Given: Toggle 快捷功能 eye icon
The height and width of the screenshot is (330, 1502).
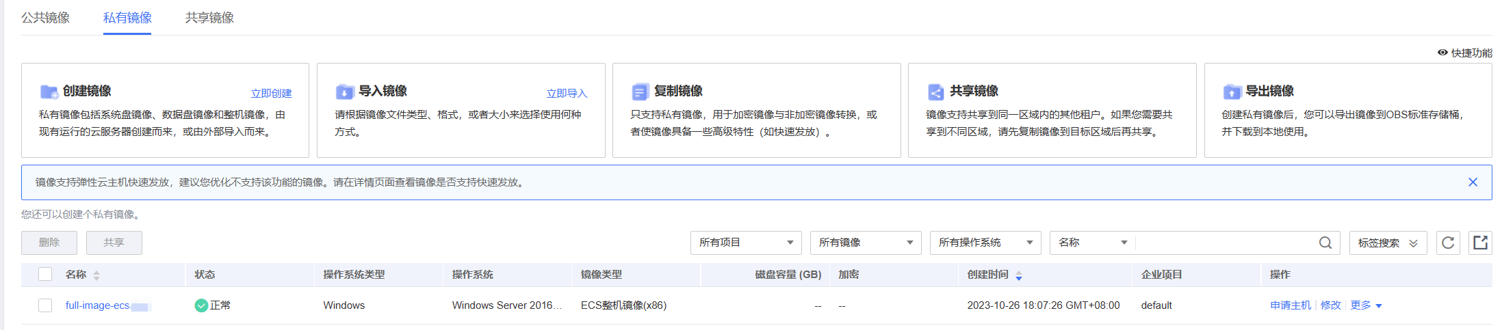Looking at the screenshot, I should click(x=1442, y=53).
